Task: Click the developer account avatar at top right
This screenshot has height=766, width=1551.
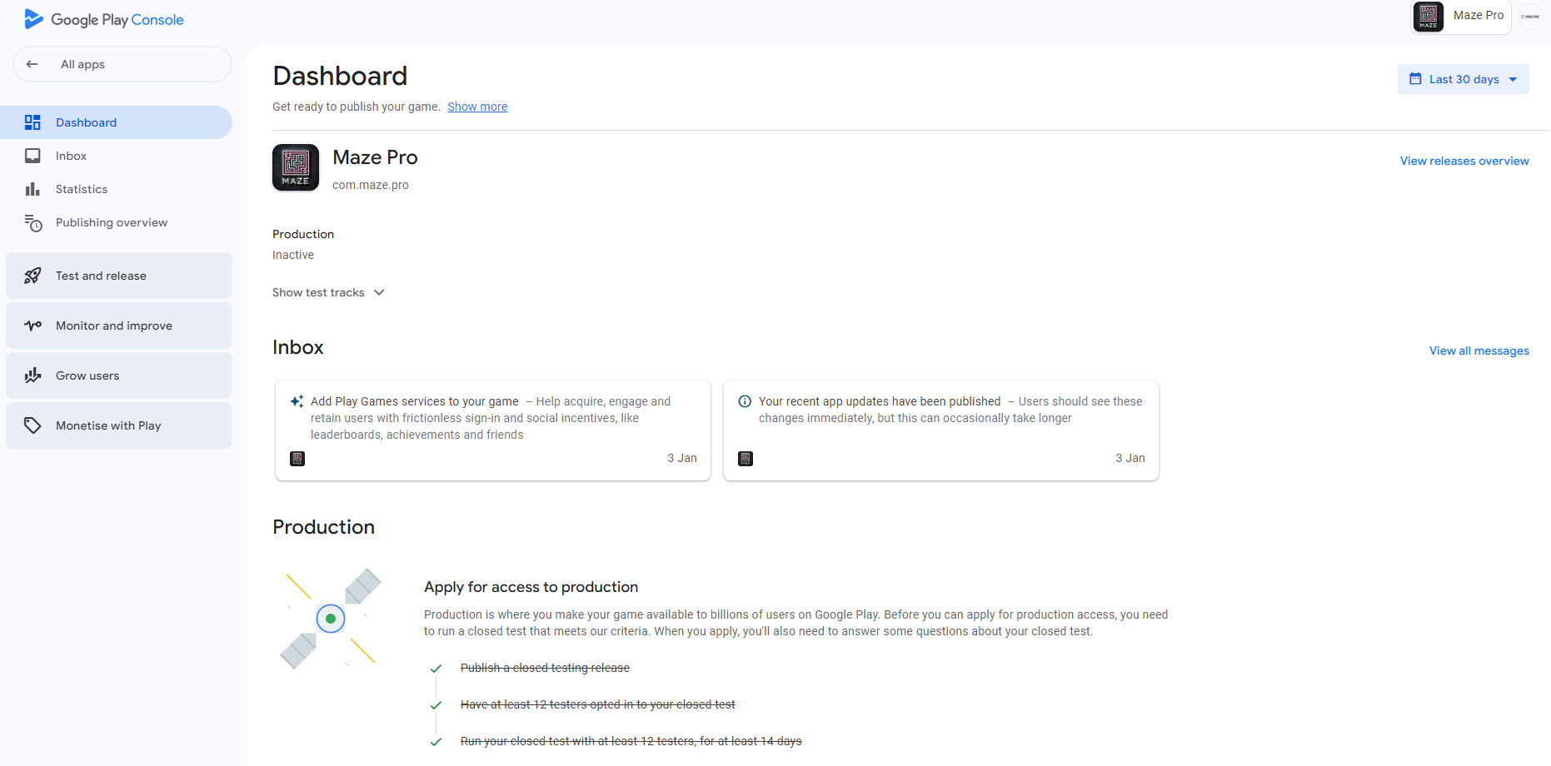Action: point(1530,16)
